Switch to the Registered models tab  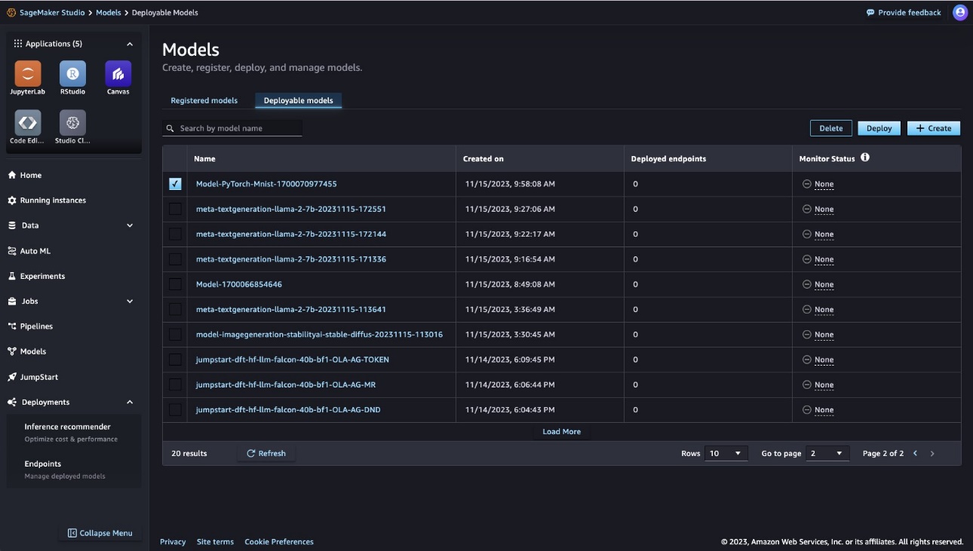point(204,100)
